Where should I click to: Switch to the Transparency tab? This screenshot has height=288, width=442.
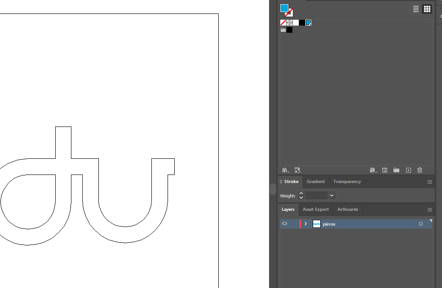tap(347, 182)
